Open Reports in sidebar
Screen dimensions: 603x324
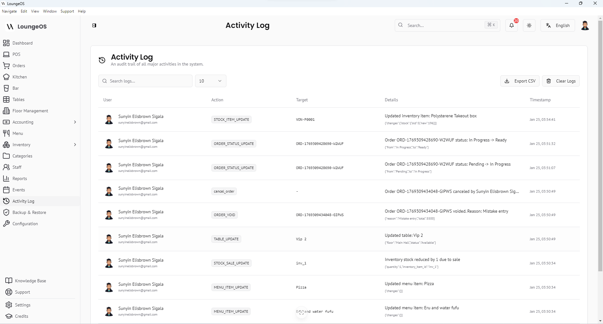pos(19,178)
